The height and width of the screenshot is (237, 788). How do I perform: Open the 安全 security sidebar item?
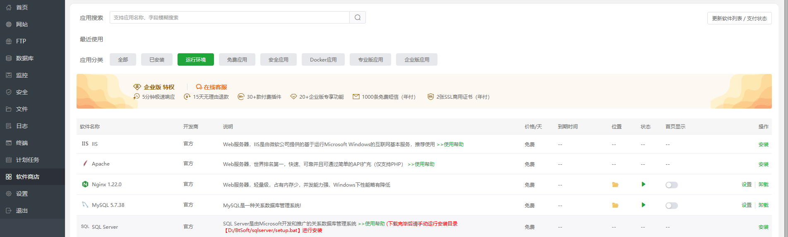click(32, 92)
